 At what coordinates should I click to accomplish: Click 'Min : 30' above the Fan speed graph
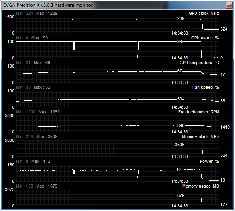click(23, 88)
